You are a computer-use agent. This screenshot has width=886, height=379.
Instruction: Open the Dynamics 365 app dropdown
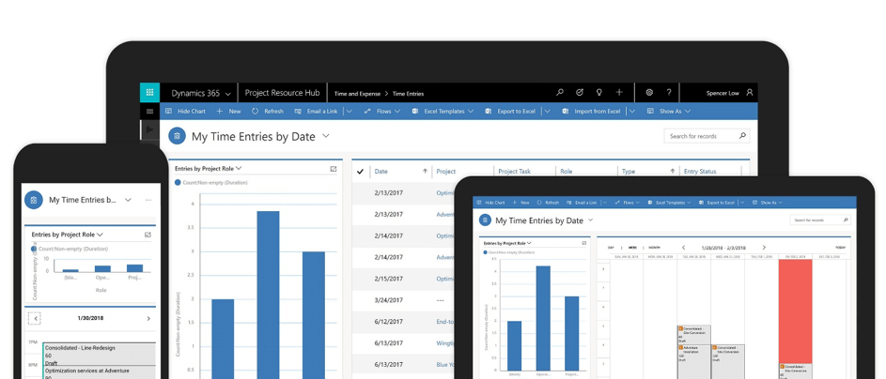click(200, 93)
